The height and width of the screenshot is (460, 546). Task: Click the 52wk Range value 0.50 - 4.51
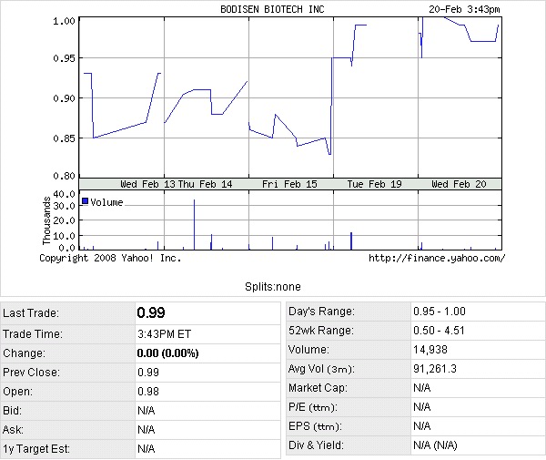(x=439, y=331)
